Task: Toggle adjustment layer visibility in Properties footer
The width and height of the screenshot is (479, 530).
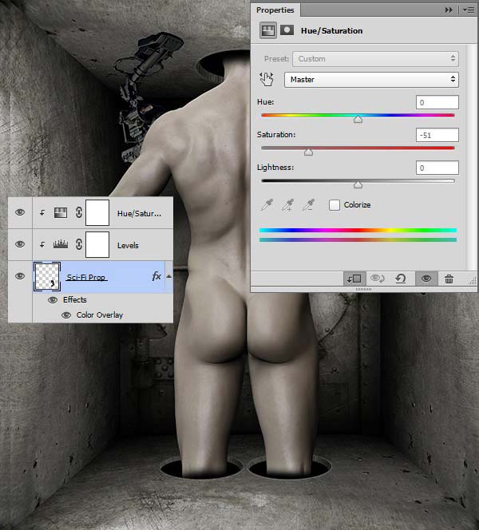Action: coord(426,279)
